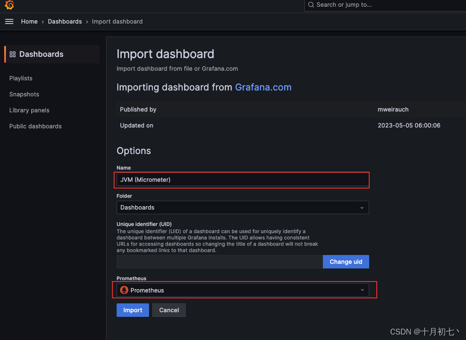Click the Prometheus dropdown chevron arrow

[x=362, y=290]
